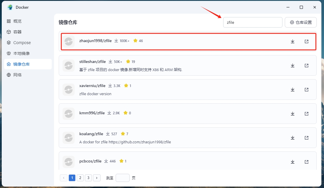Image resolution: width=324 pixels, height=188 pixels.
Task: Click pcbcos/zfile repository thumbnail
Action: (69, 162)
